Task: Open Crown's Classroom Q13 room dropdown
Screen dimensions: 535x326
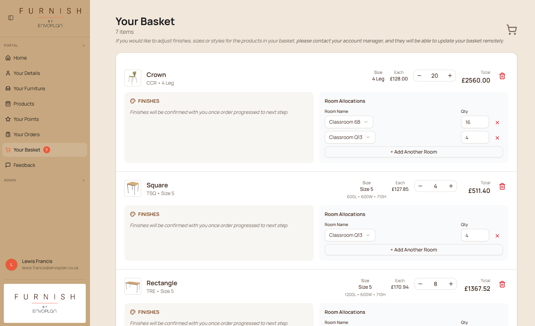Action: [350, 137]
